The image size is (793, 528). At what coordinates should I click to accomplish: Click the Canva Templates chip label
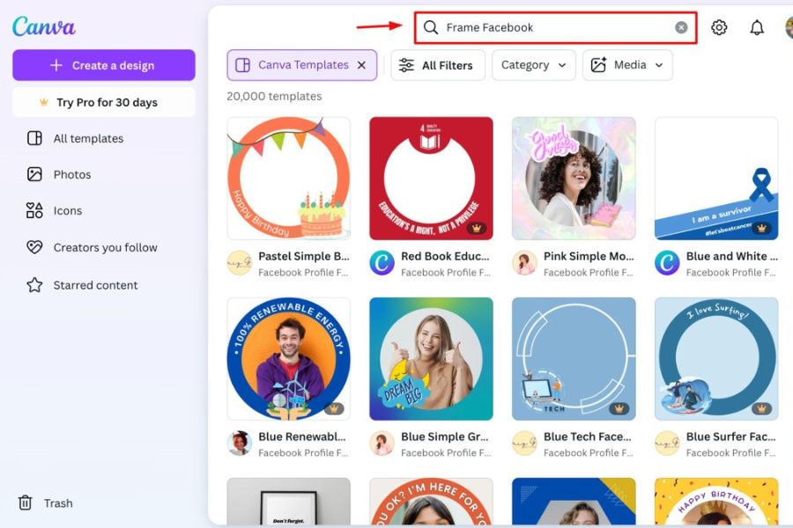coord(303,64)
